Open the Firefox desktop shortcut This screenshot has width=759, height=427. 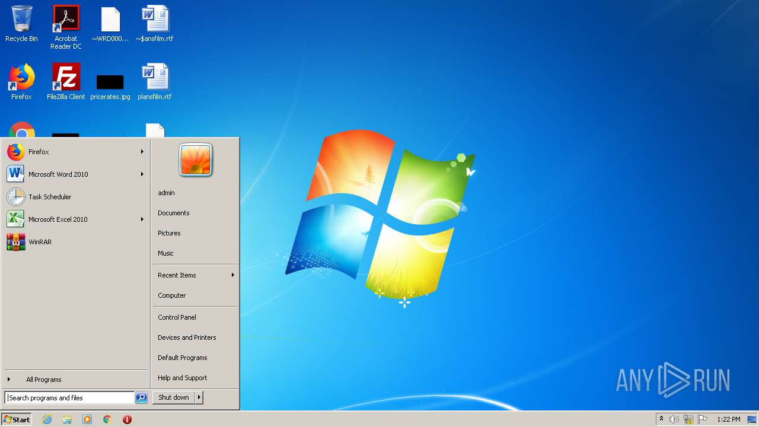(21, 82)
